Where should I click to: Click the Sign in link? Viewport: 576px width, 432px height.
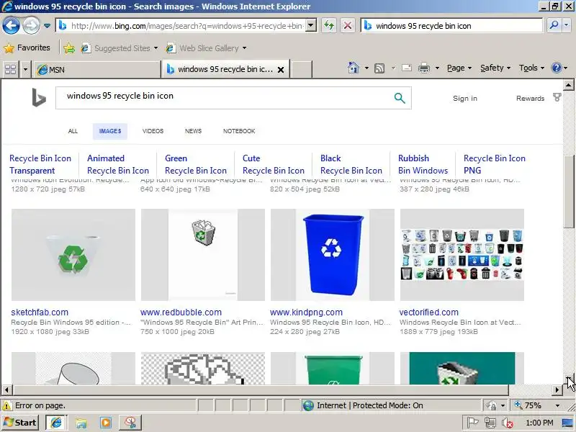point(464,99)
